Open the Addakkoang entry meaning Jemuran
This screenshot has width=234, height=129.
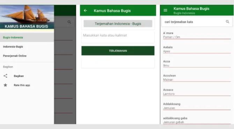(x=197, y=106)
